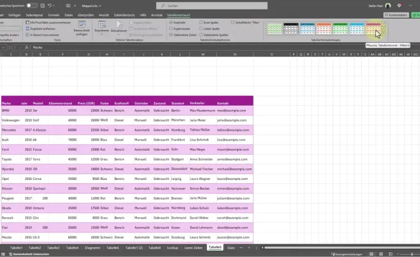Expand the table styles gallery More arrow

pyautogui.click(x=384, y=33)
